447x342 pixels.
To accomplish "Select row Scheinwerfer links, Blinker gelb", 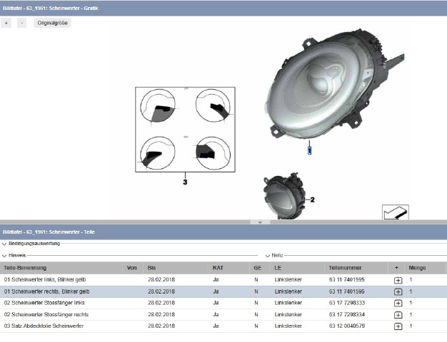I will tap(223, 280).
